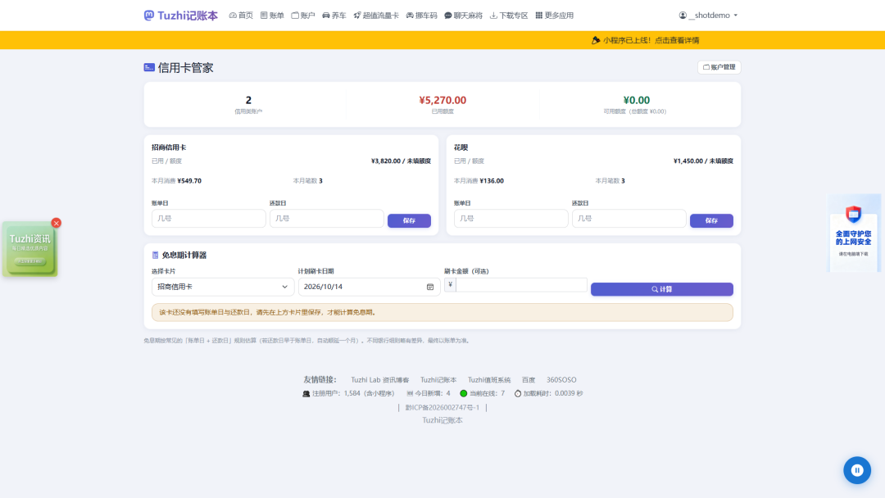The height and width of the screenshot is (498, 885).
Task: Open the 全面守护您的上网安全 side ad
Action: 853,233
